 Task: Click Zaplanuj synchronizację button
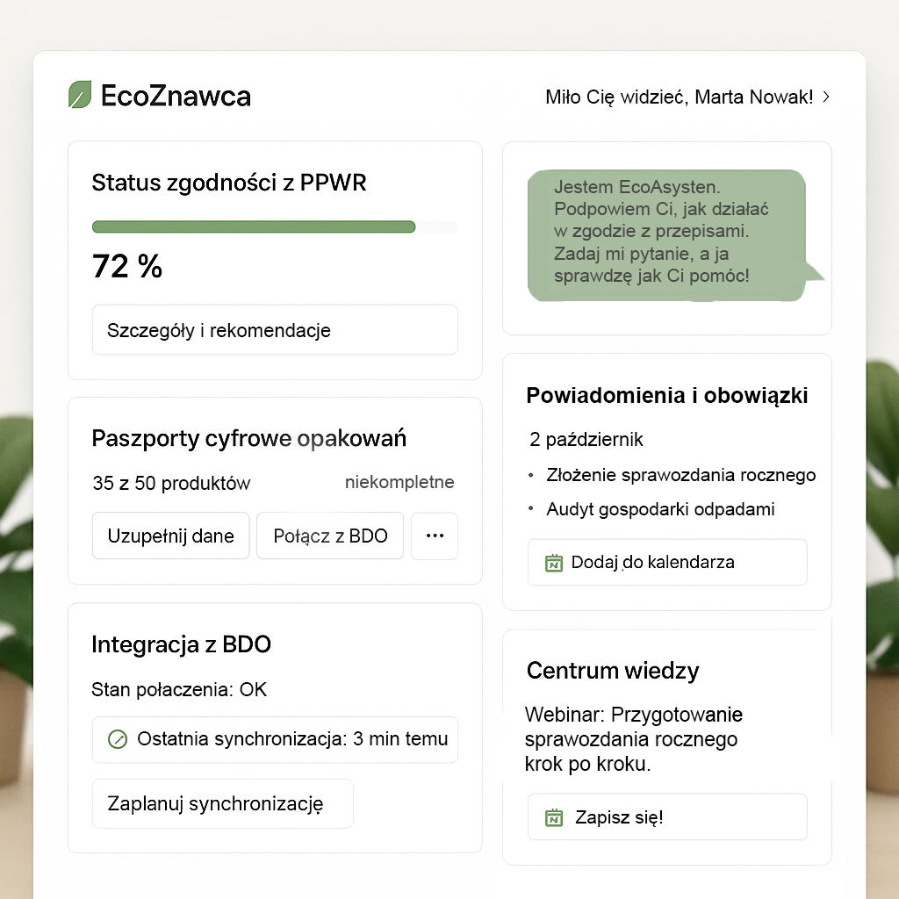pyautogui.click(x=222, y=803)
